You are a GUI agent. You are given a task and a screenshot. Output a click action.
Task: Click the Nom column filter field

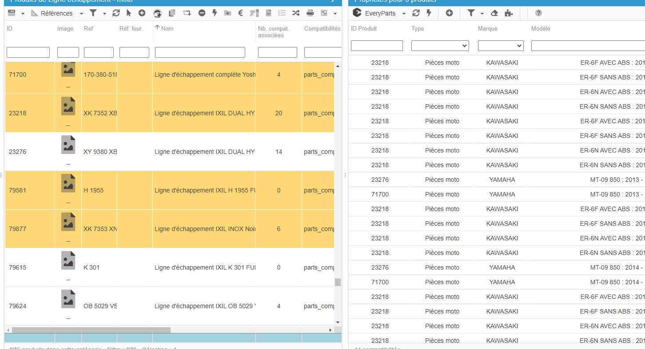point(200,52)
